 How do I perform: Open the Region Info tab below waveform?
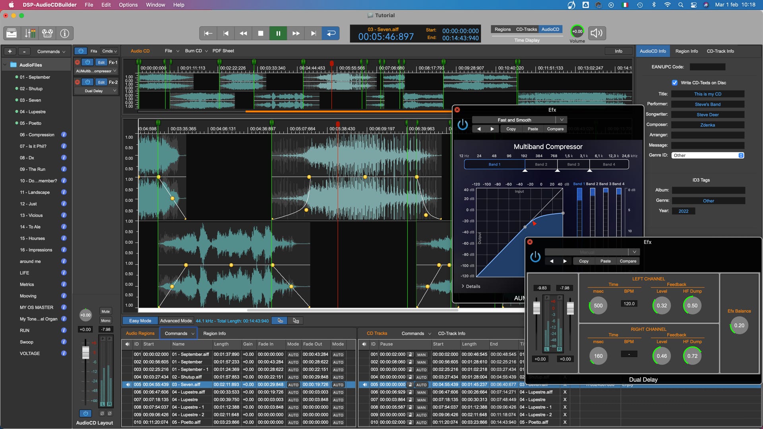click(214, 334)
